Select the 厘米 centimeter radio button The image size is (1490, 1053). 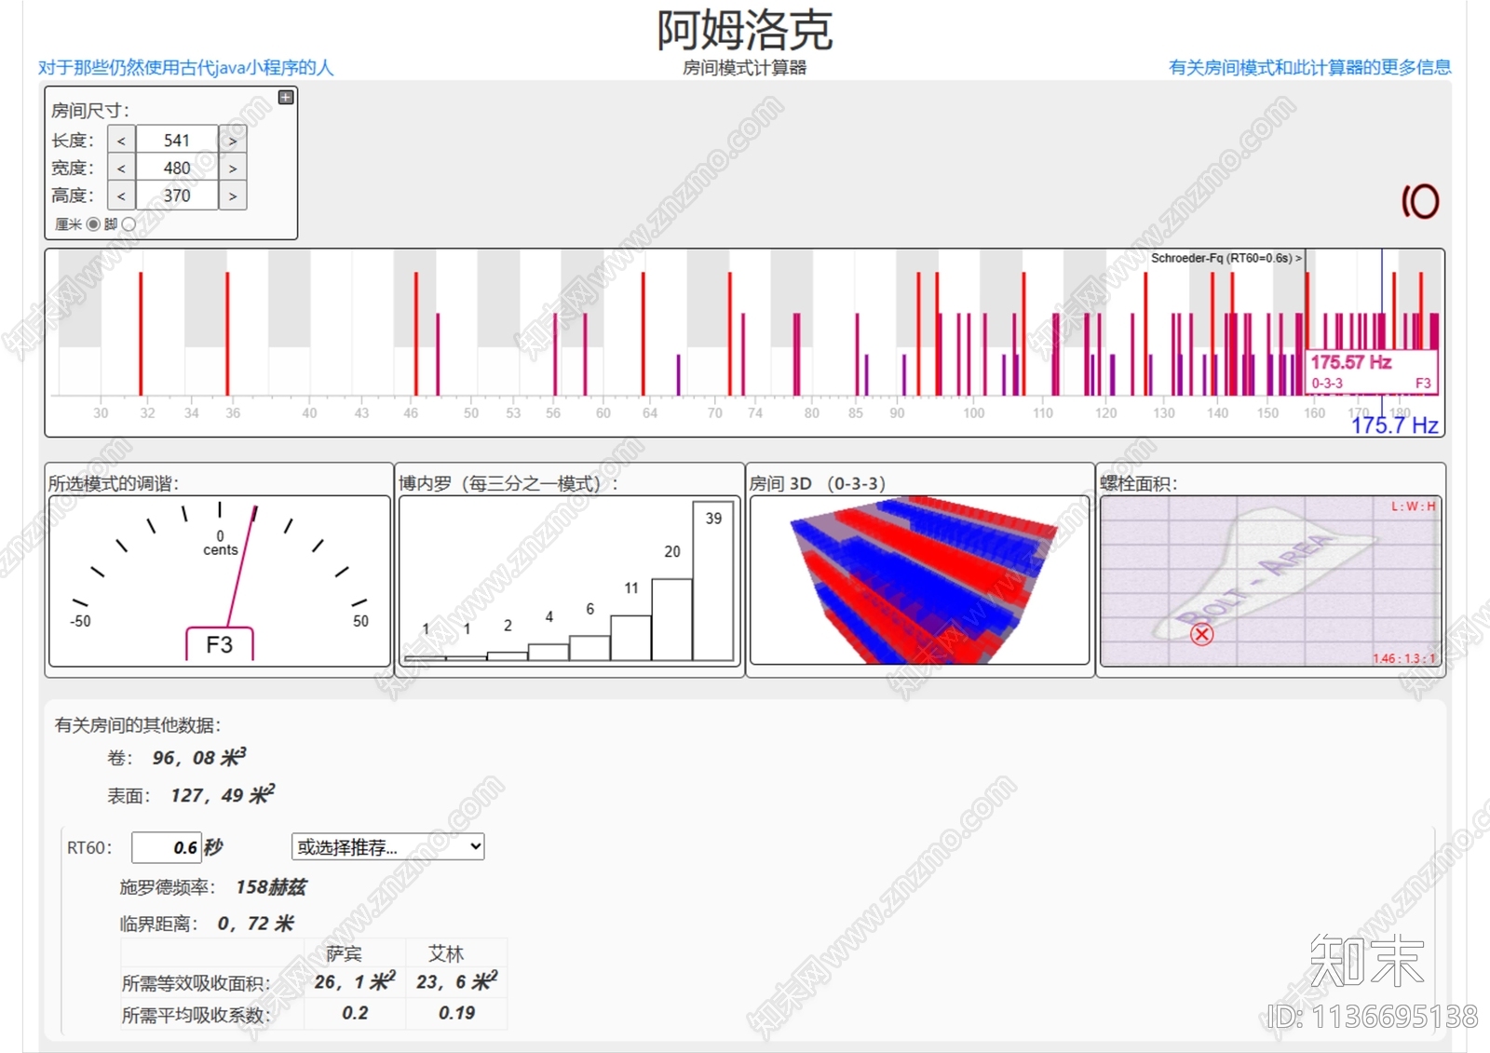[x=93, y=224]
